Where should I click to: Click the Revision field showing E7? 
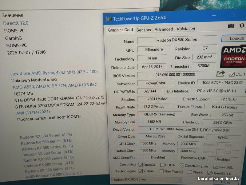205,48
